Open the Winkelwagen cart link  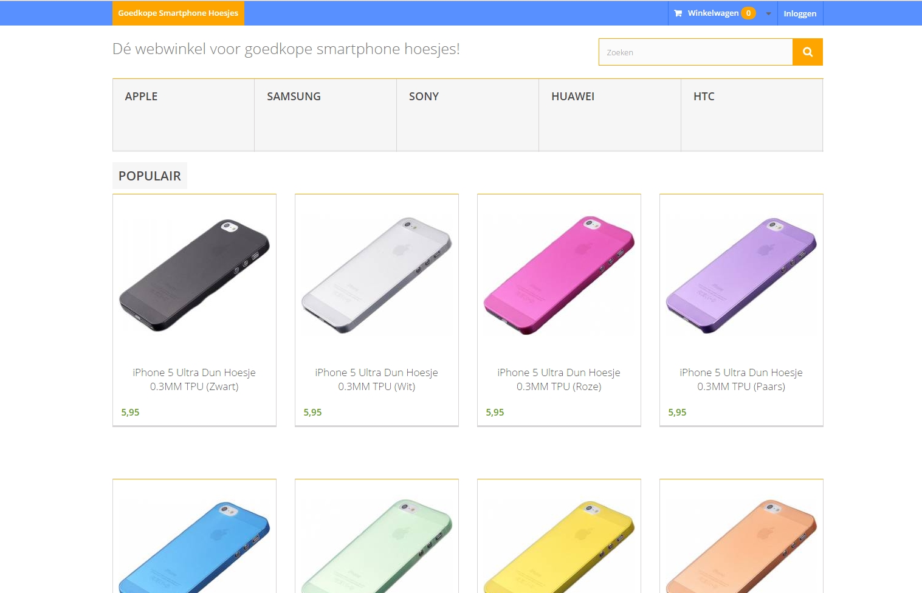713,13
